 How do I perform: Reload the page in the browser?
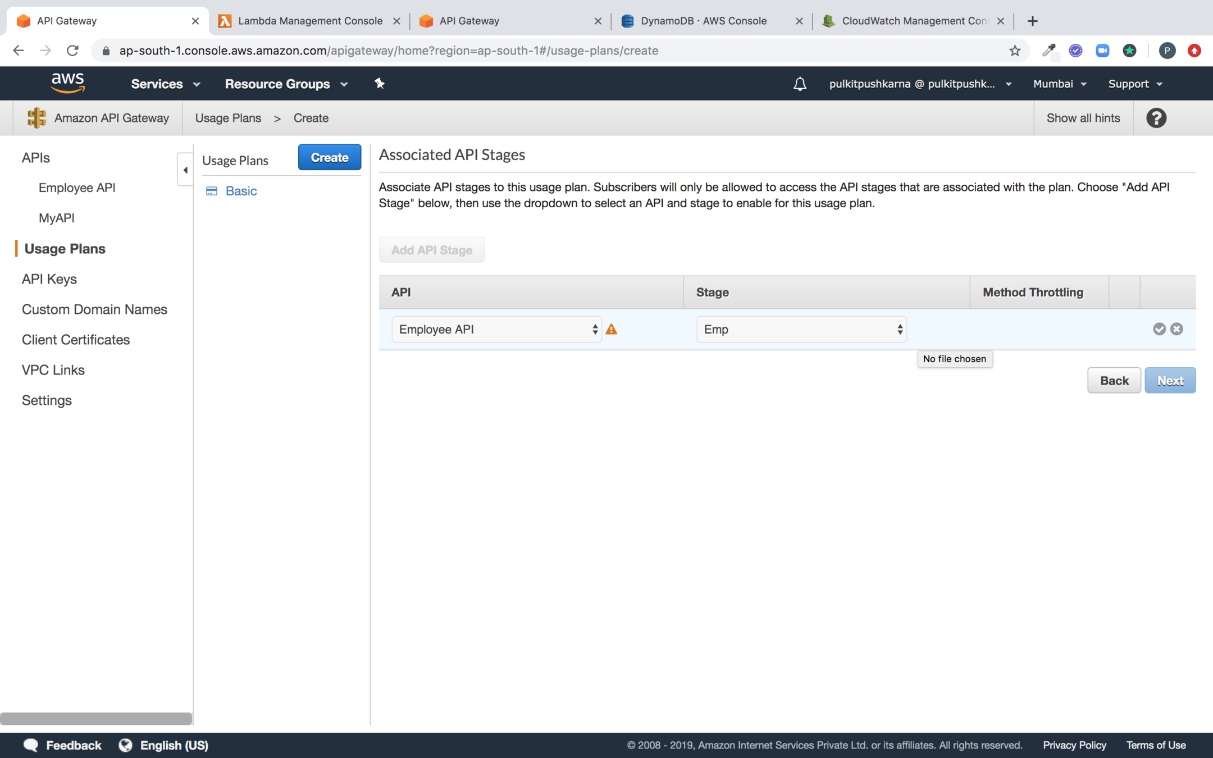click(72, 51)
